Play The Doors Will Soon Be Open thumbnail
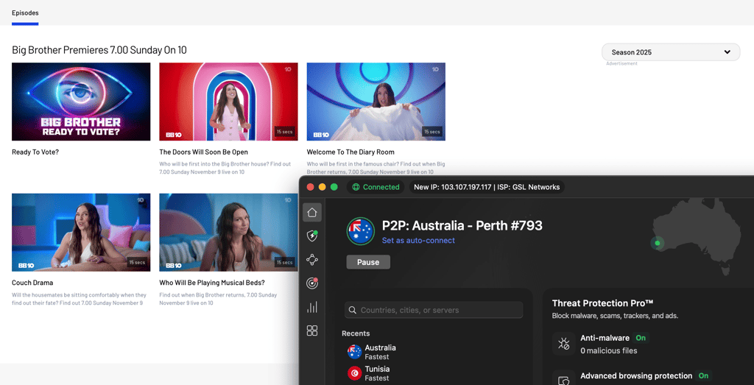 pos(228,102)
